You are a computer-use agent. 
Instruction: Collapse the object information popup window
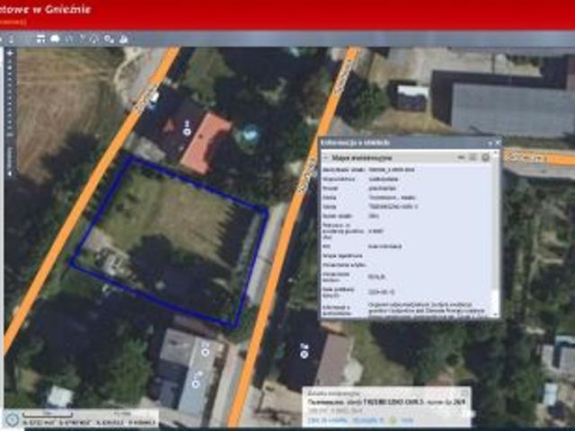491,143
